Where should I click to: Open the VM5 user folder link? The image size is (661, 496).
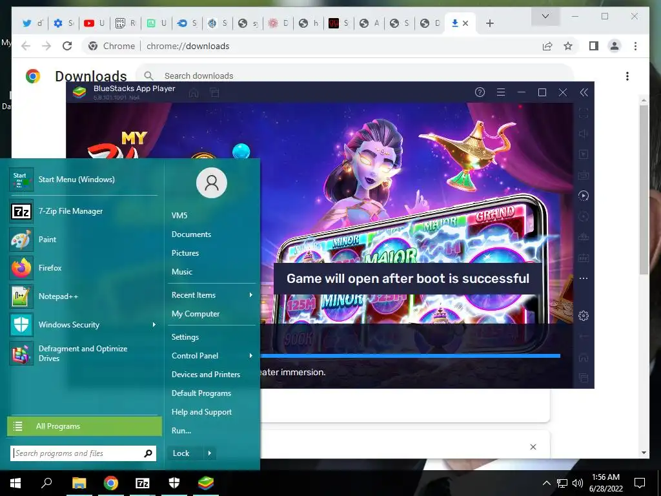point(179,216)
